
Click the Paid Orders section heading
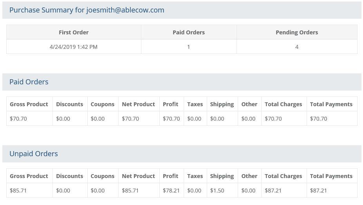pos(29,82)
